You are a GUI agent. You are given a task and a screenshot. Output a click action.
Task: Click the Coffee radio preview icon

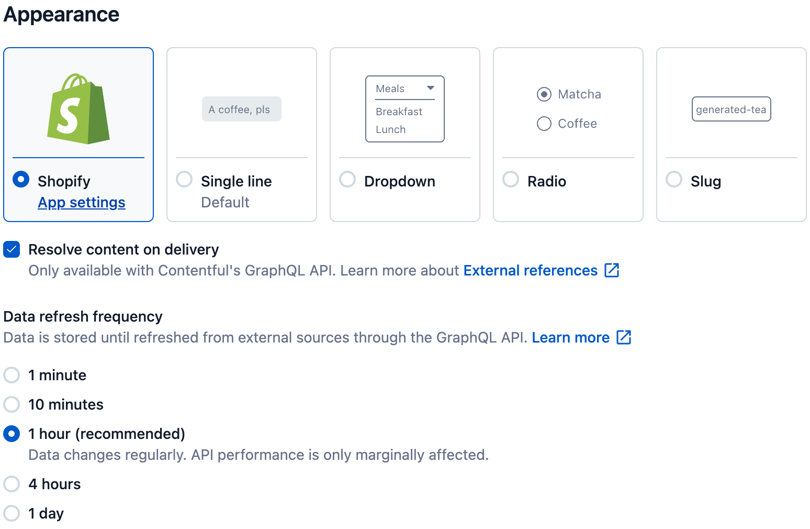(x=544, y=124)
